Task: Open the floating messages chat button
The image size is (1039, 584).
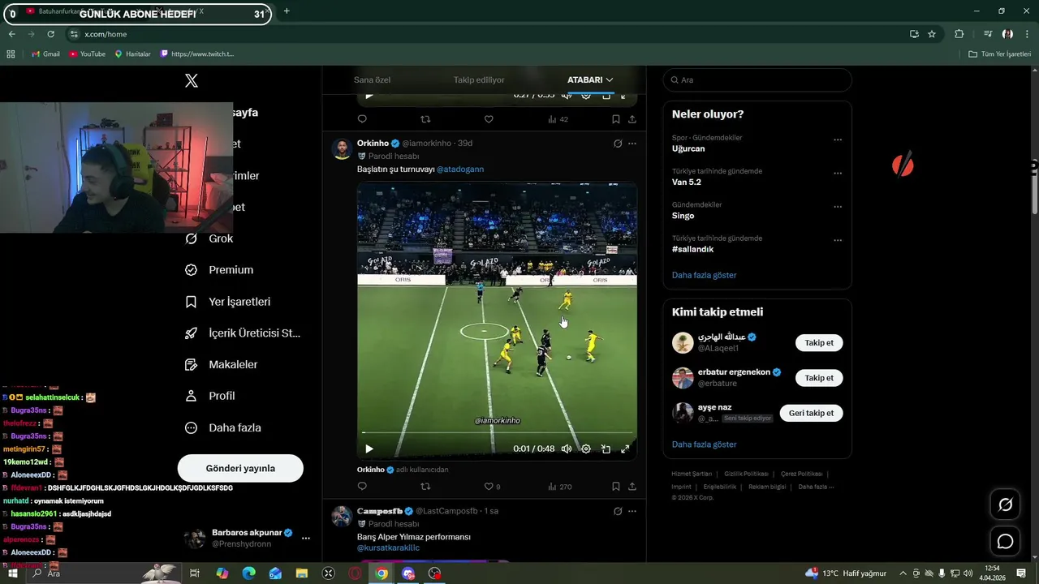Action: [x=1005, y=541]
